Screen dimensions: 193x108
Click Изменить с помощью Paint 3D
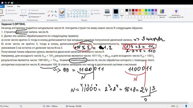click(x=176, y=13)
